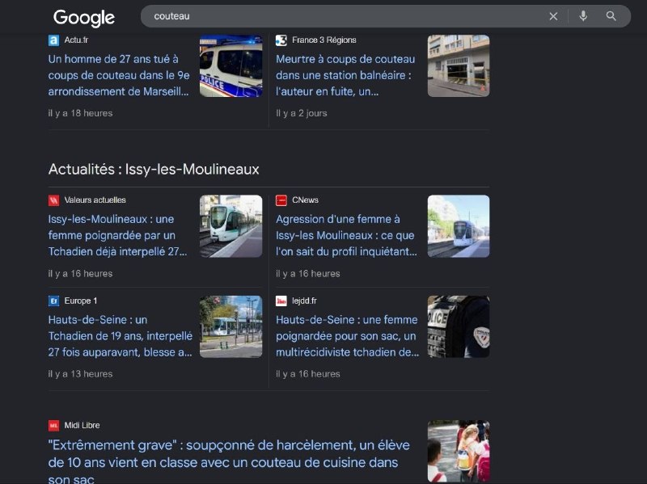Viewport: 647px width, 484px height.
Task: Click 'il y a 18 heures' timestamp
Action: click(80, 113)
